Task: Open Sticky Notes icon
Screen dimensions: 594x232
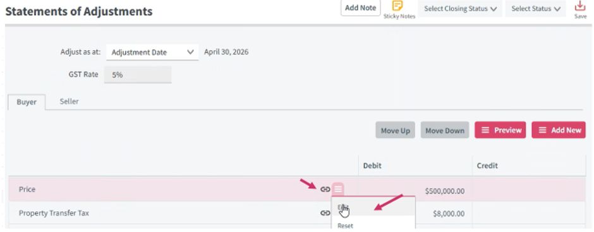Action: coord(397,6)
